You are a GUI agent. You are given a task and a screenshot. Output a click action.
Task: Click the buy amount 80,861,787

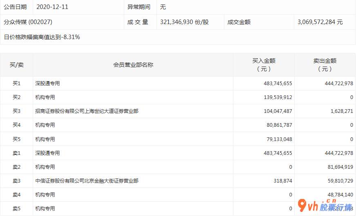pos(279,125)
